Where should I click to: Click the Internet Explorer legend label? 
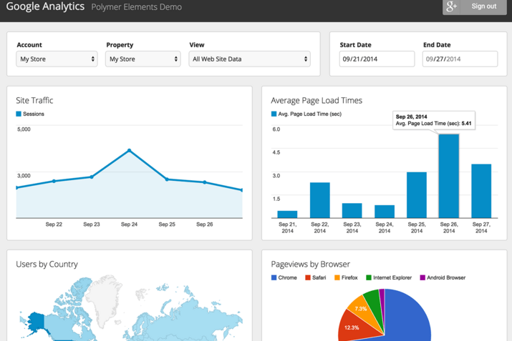point(392,277)
